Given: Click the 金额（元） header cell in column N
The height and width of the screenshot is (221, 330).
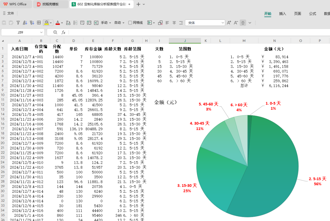Looking at the screenshot, I should pos(275,49).
